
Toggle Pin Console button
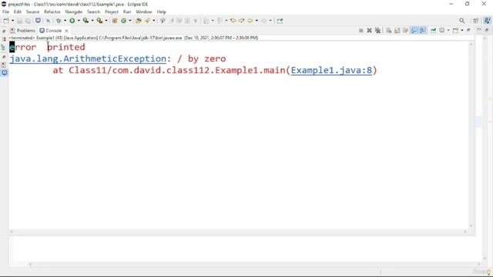(433, 31)
